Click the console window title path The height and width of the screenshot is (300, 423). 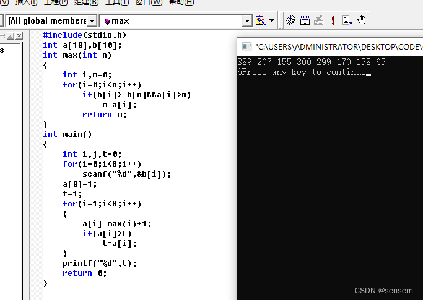(x=339, y=47)
